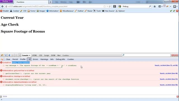The height and width of the screenshot is (101, 179).
Task: Open the Resize dropdown menu
Action: point(89,11)
